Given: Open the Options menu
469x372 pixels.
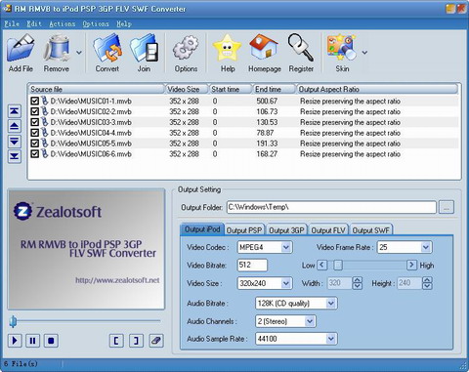Looking at the screenshot, I should coord(96,23).
